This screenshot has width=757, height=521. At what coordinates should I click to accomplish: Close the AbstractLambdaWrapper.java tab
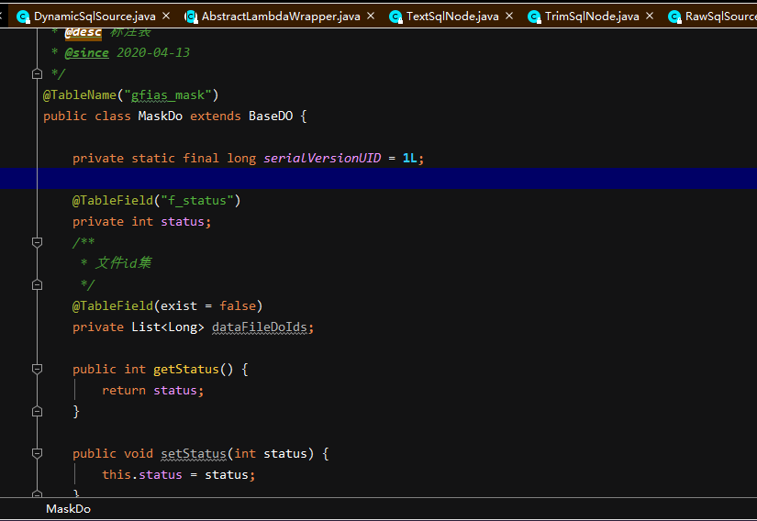(x=370, y=17)
